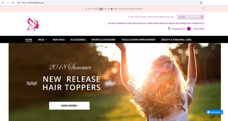This screenshot has height=121, width=228.
Task: Click the US flag currency icon
Action: [101, 9]
